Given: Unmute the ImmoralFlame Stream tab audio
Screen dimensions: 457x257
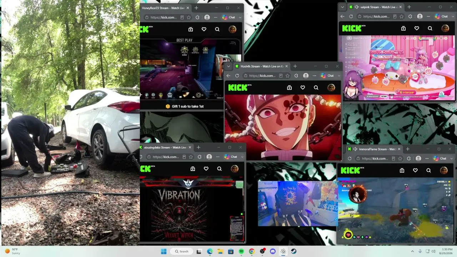Looking at the screenshot, I should (x=355, y=149).
